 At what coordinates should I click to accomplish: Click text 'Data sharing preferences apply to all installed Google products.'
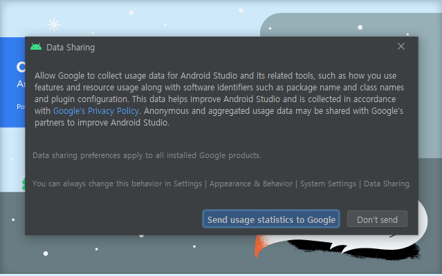click(x=147, y=155)
